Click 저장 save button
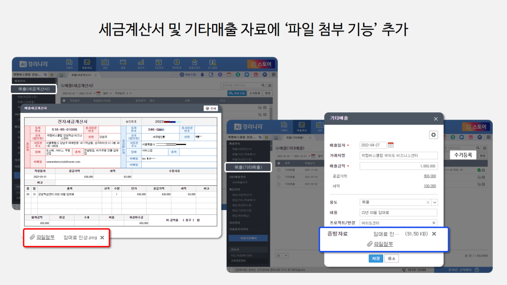 pyautogui.click(x=375, y=258)
